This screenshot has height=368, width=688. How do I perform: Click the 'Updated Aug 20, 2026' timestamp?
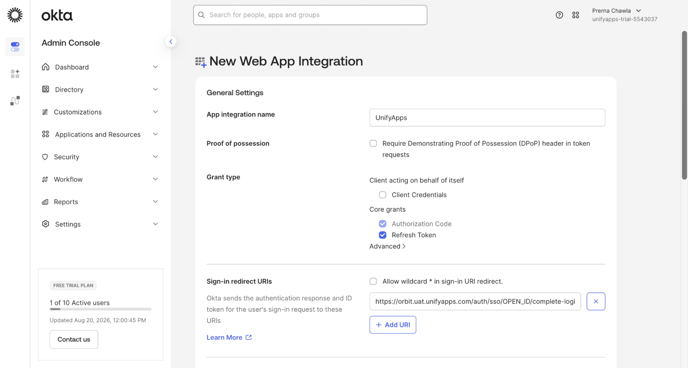[98, 320]
